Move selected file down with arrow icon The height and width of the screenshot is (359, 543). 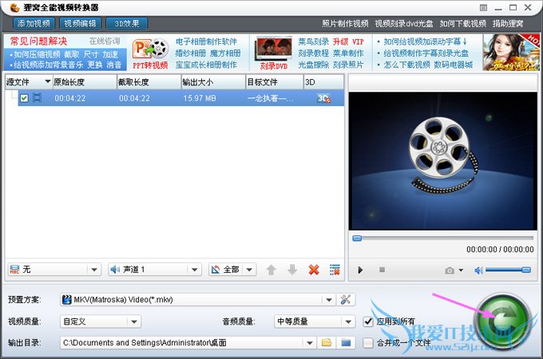coord(291,270)
